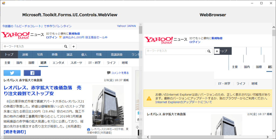
Task: Open 送料込み1,000円 sale link
Action: (85, 37)
